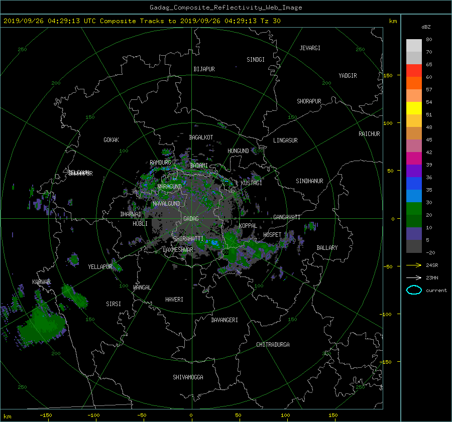Click the '-20' value beside the dBZ scale
Image resolution: width=452 pixels, height=422 pixels.
coord(430,252)
